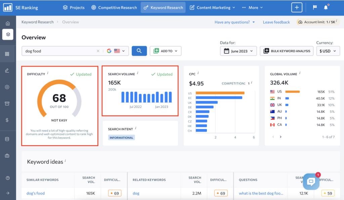Expand Have any questions dropdown
Viewport: 344px width, 200px height.
(235, 22)
